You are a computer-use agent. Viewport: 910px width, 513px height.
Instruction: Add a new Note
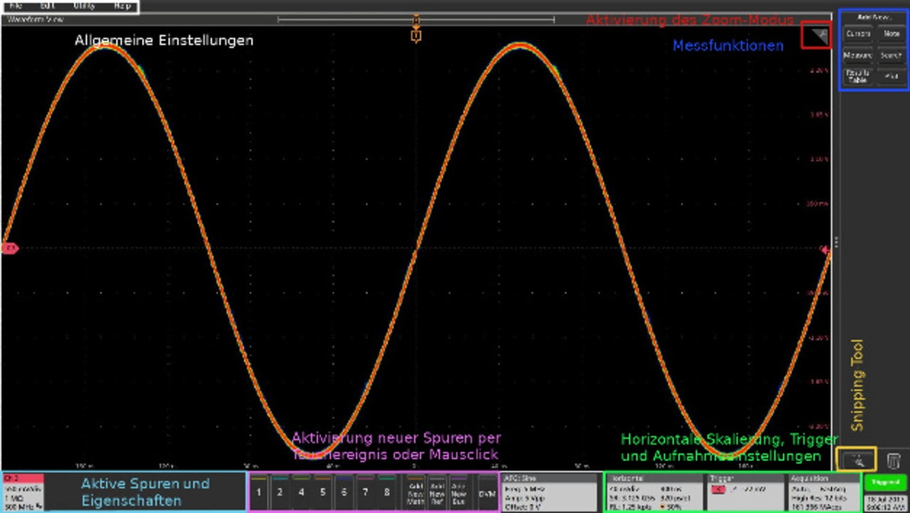[892, 33]
